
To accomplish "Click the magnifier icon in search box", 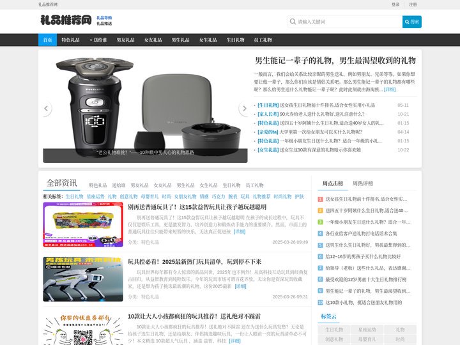I will click(293, 22).
